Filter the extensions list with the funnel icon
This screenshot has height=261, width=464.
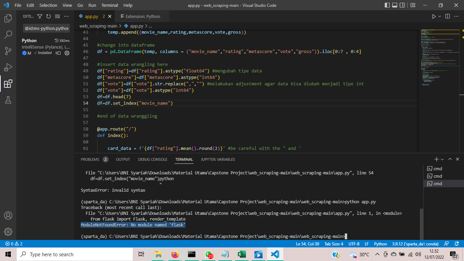coord(40,16)
